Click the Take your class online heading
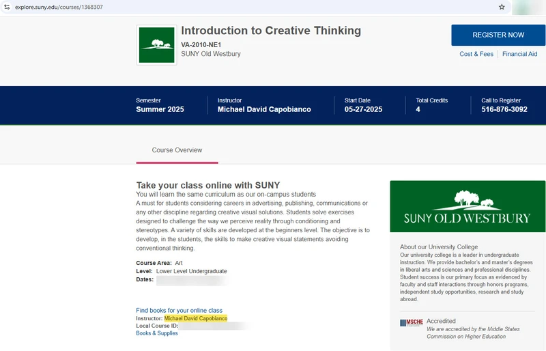Screen dimensions: 546x351 [208, 185]
